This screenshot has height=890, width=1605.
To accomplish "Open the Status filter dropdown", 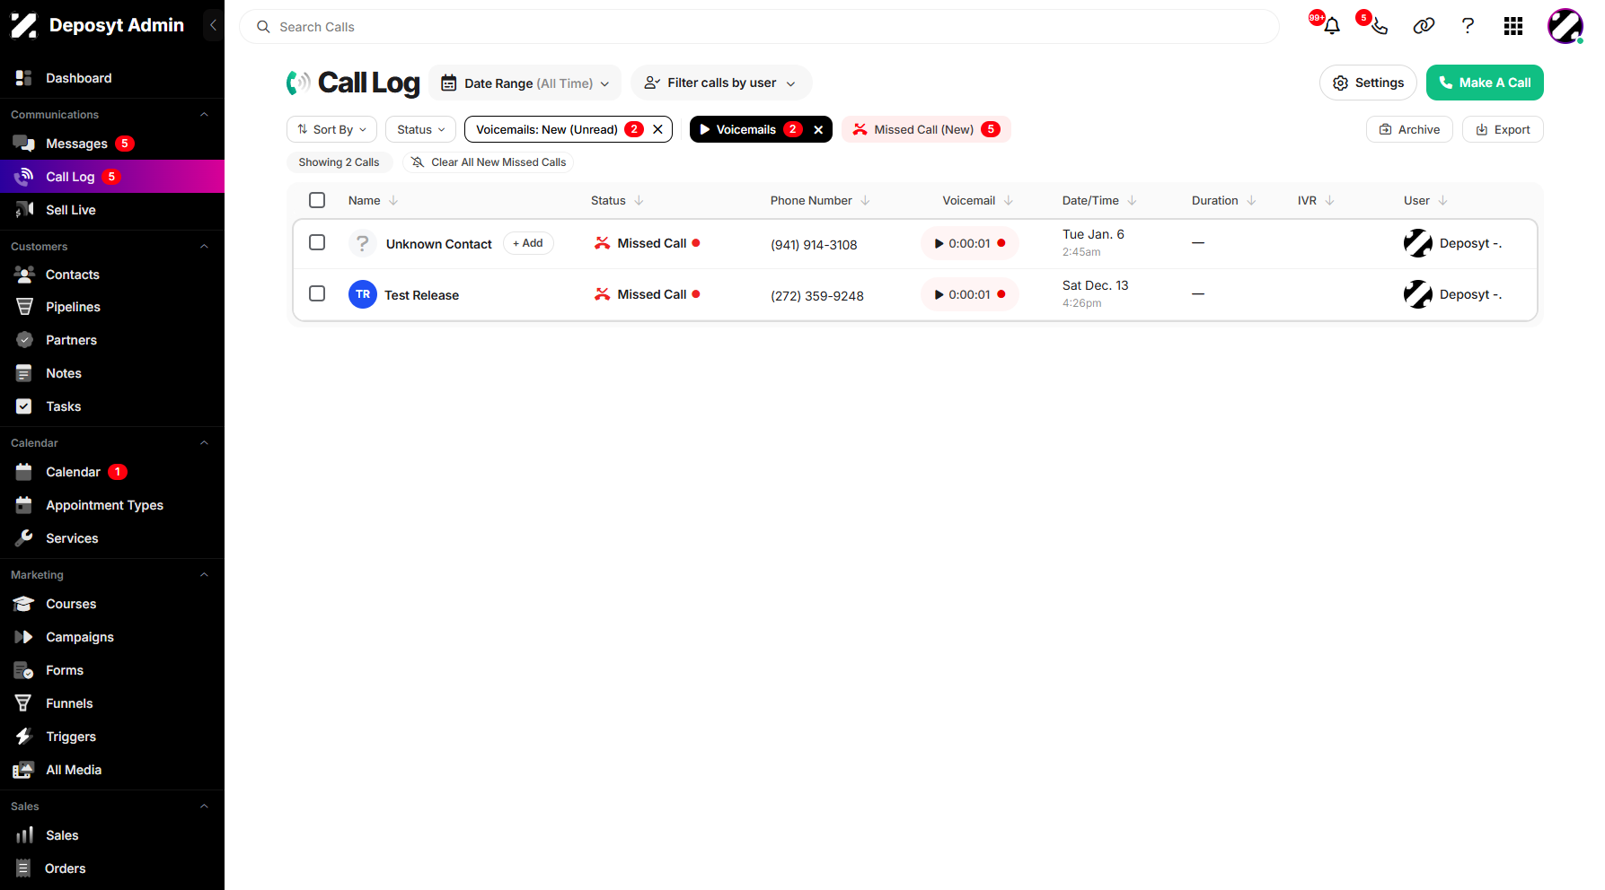I will point(420,129).
